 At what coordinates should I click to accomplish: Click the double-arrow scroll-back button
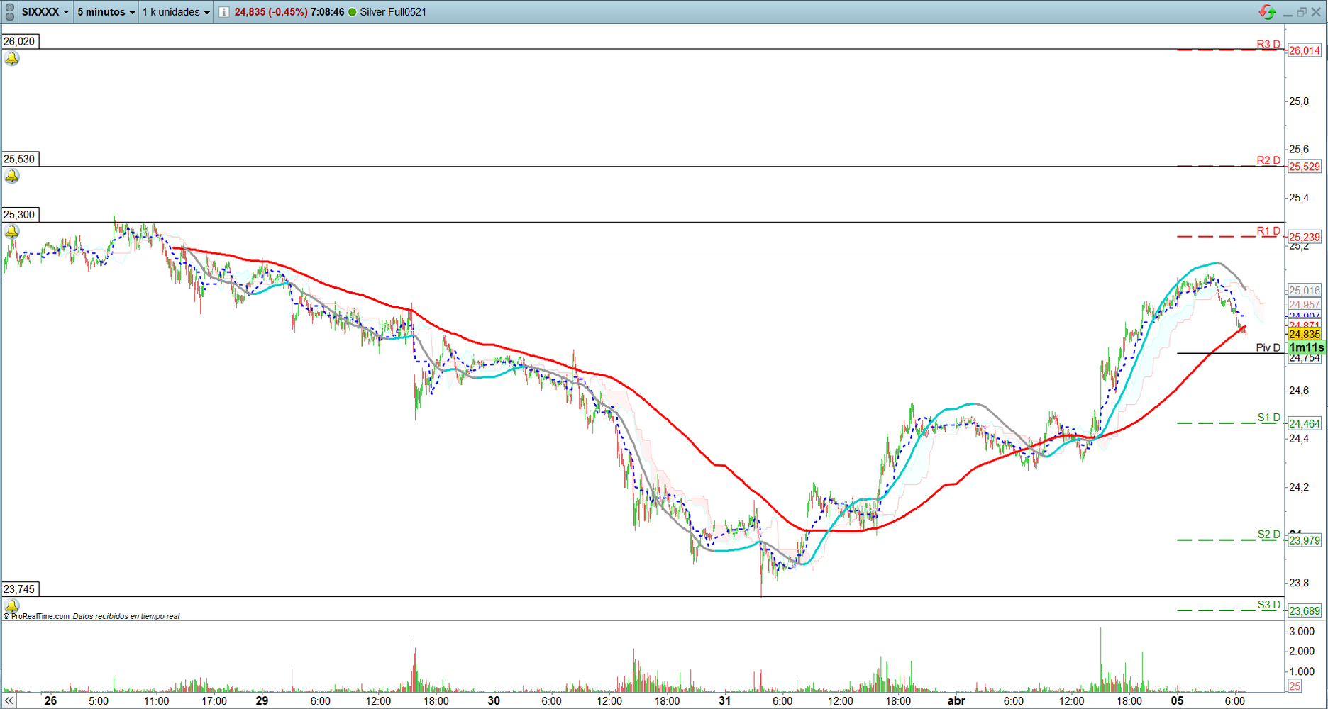[x=9, y=700]
